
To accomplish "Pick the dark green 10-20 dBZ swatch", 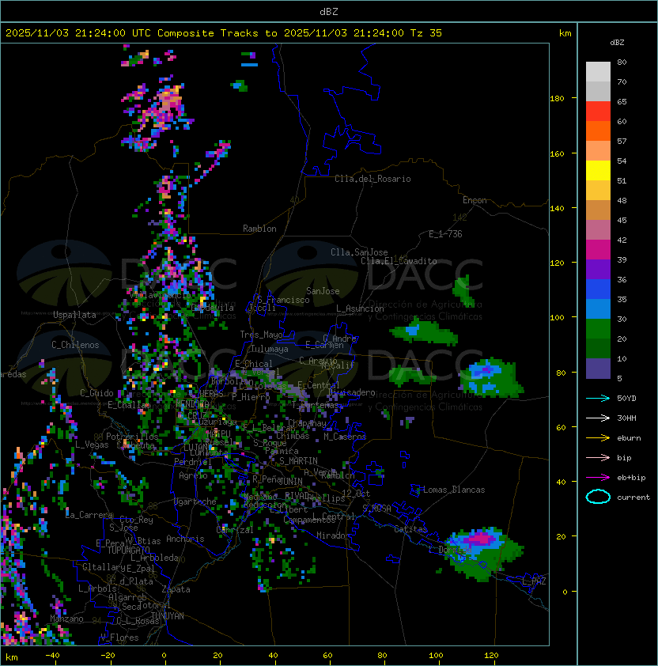I will [598, 348].
